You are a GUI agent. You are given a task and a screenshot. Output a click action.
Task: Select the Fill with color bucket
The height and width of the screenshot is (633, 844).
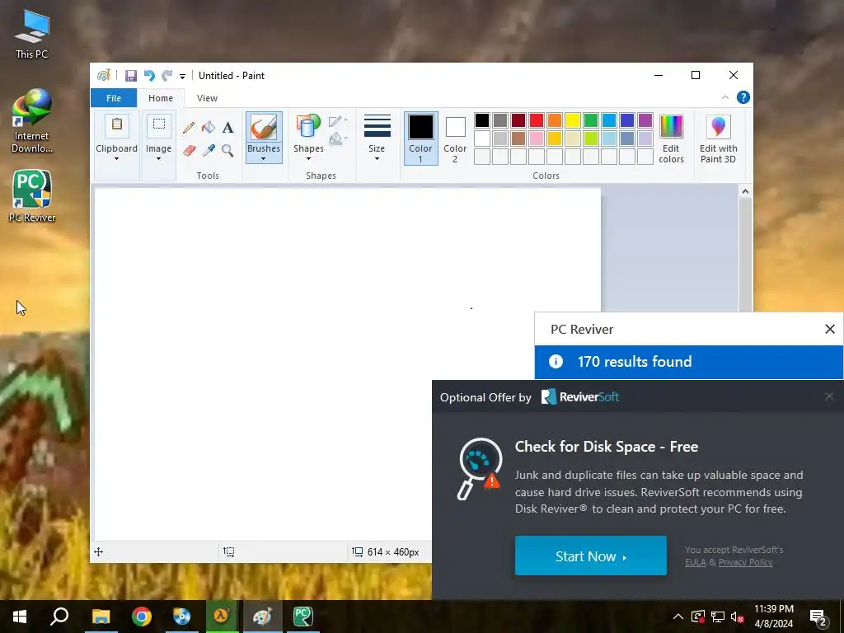pos(209,128)
